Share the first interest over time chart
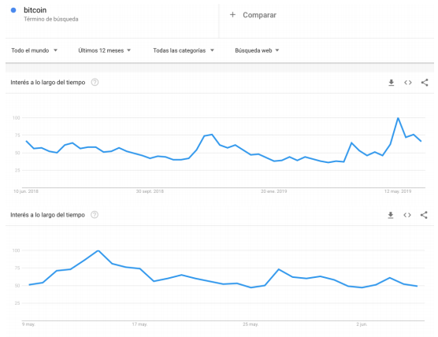438x337 pixels. pyautogui.click(x=425, y=83)
